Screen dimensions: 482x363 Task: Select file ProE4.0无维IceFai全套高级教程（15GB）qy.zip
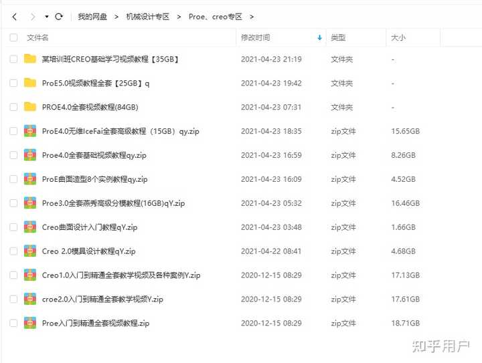click(120, 131)
